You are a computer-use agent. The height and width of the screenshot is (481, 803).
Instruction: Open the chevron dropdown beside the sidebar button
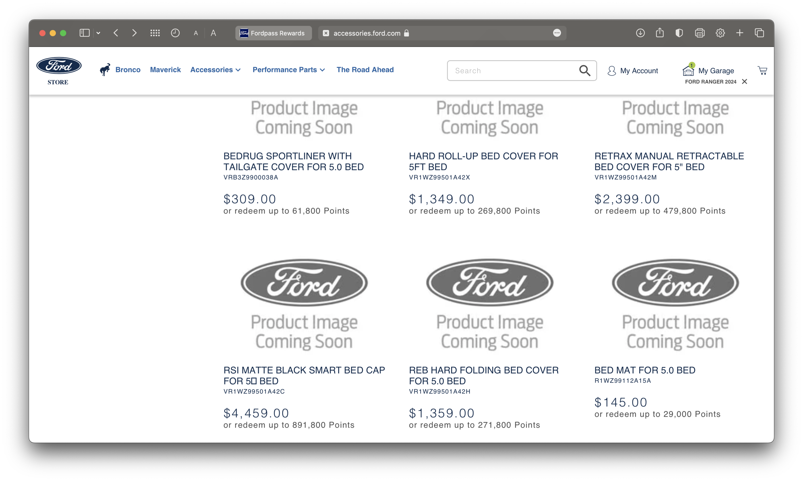point(99,33)
